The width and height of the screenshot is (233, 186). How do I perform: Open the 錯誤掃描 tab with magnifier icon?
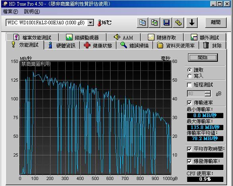[x=135, y=45]
